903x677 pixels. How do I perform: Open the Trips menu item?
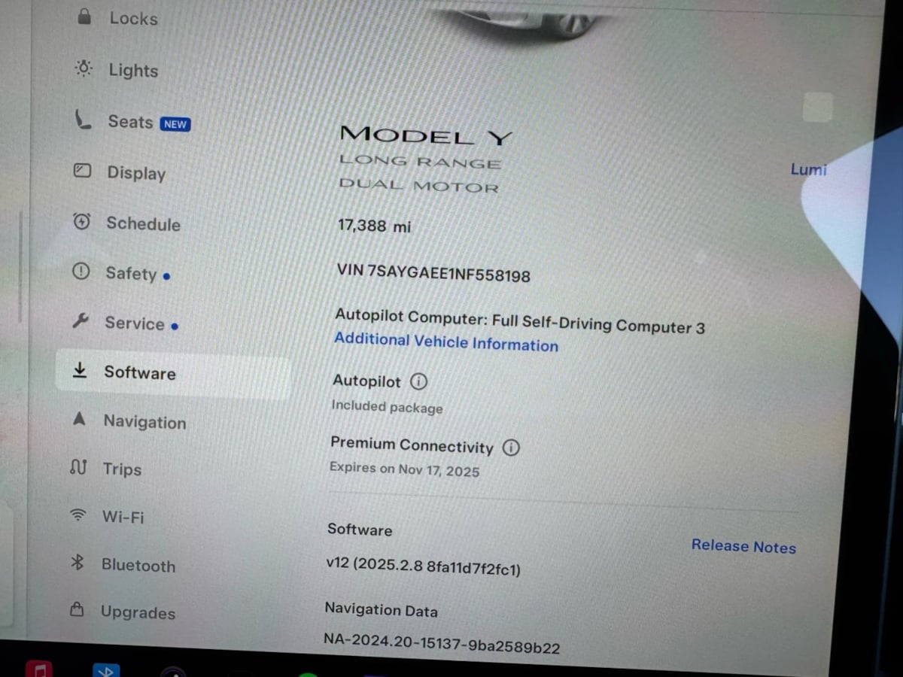(105, 469)
